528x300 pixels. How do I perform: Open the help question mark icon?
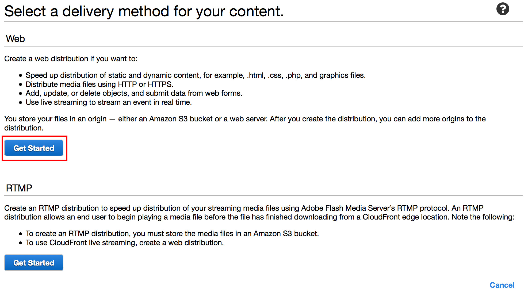(x=503, y=9)
